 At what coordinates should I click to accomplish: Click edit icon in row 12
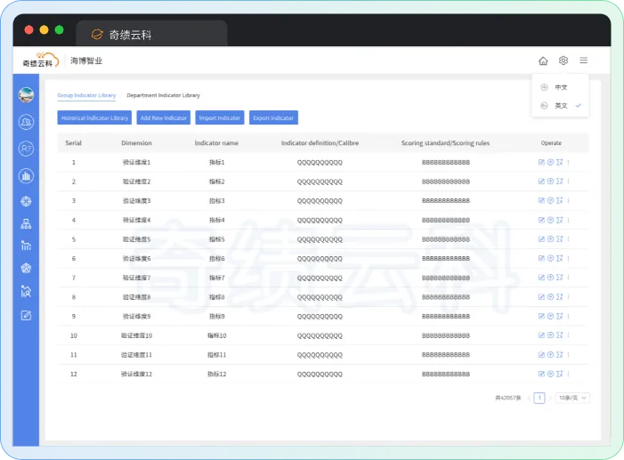pyautogui.click(x=541, y=374)
